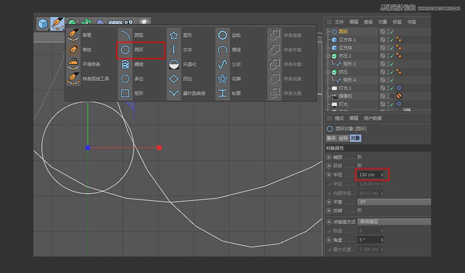Open the 用户数据 user data menu
The height and width of the screenshot is (273, 465).
(x=373, y=118)
